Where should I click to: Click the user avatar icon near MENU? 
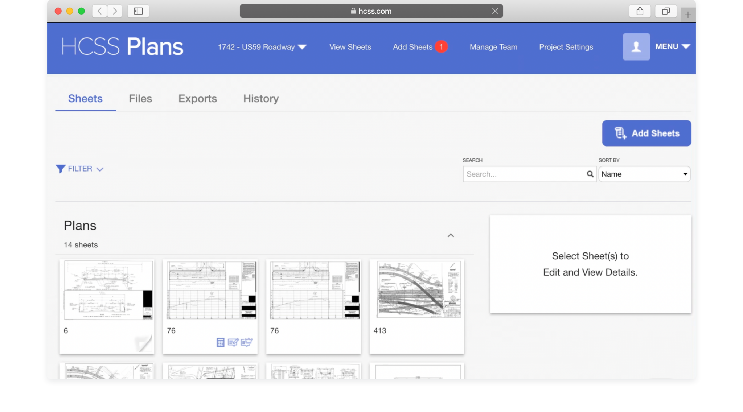(636, 46)
